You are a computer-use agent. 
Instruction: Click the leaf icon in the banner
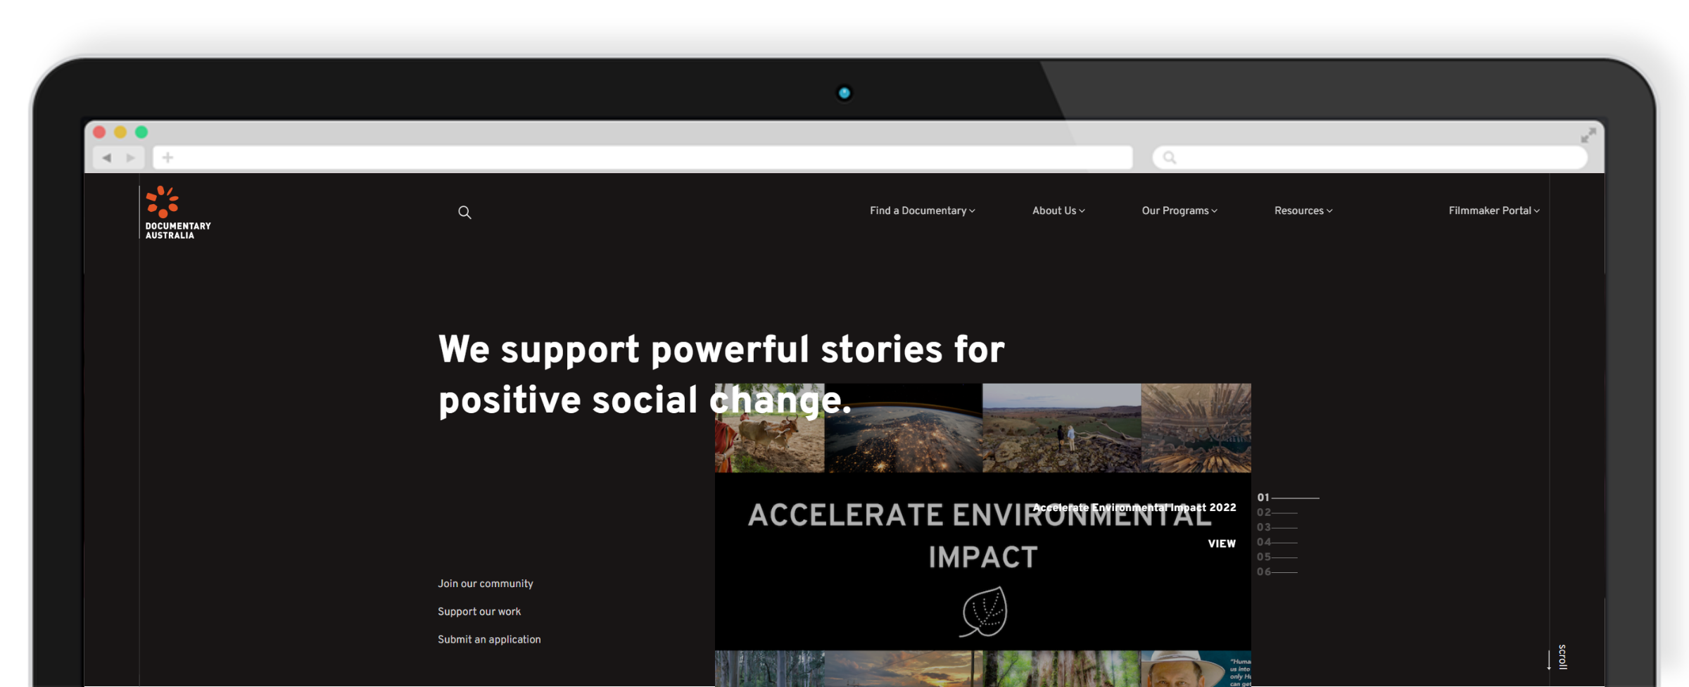click(x=984, y=612)
